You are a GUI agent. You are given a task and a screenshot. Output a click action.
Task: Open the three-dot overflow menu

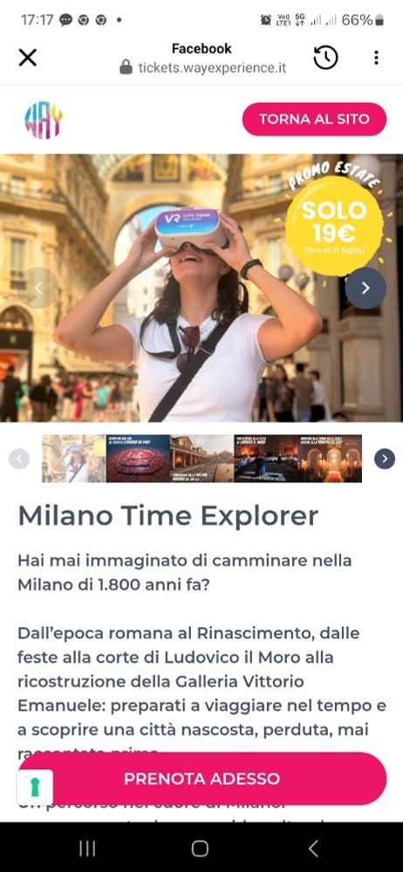(x=376, y=58)
